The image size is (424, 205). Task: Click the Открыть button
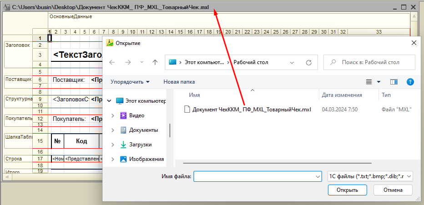click(348, 190)
